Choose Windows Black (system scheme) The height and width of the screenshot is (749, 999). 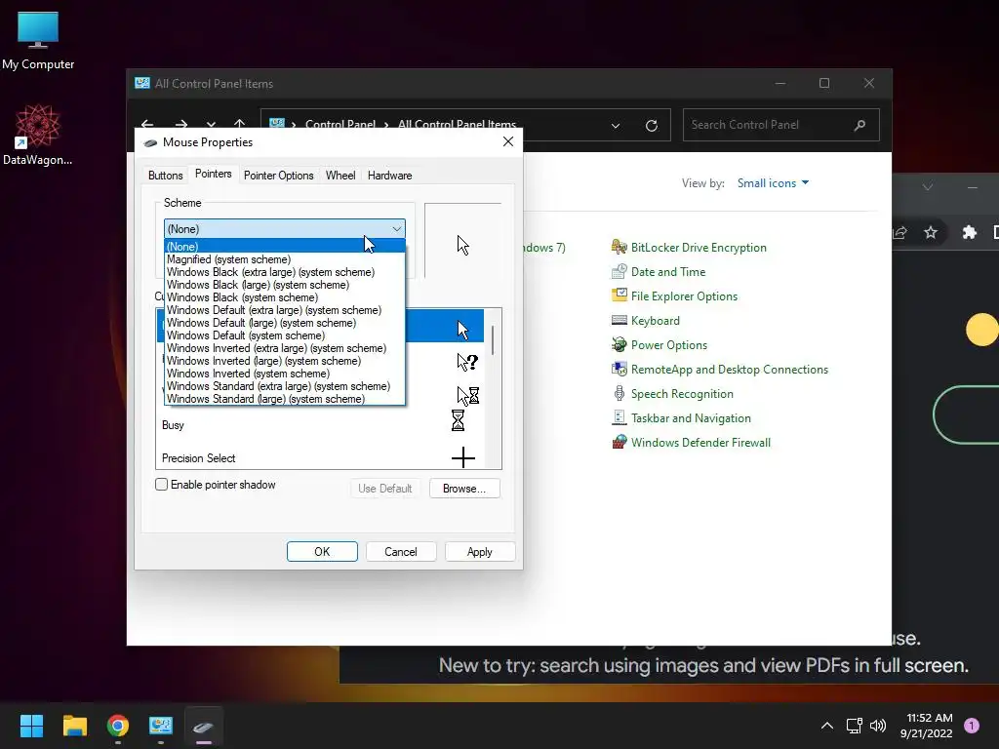click(284, 297)
